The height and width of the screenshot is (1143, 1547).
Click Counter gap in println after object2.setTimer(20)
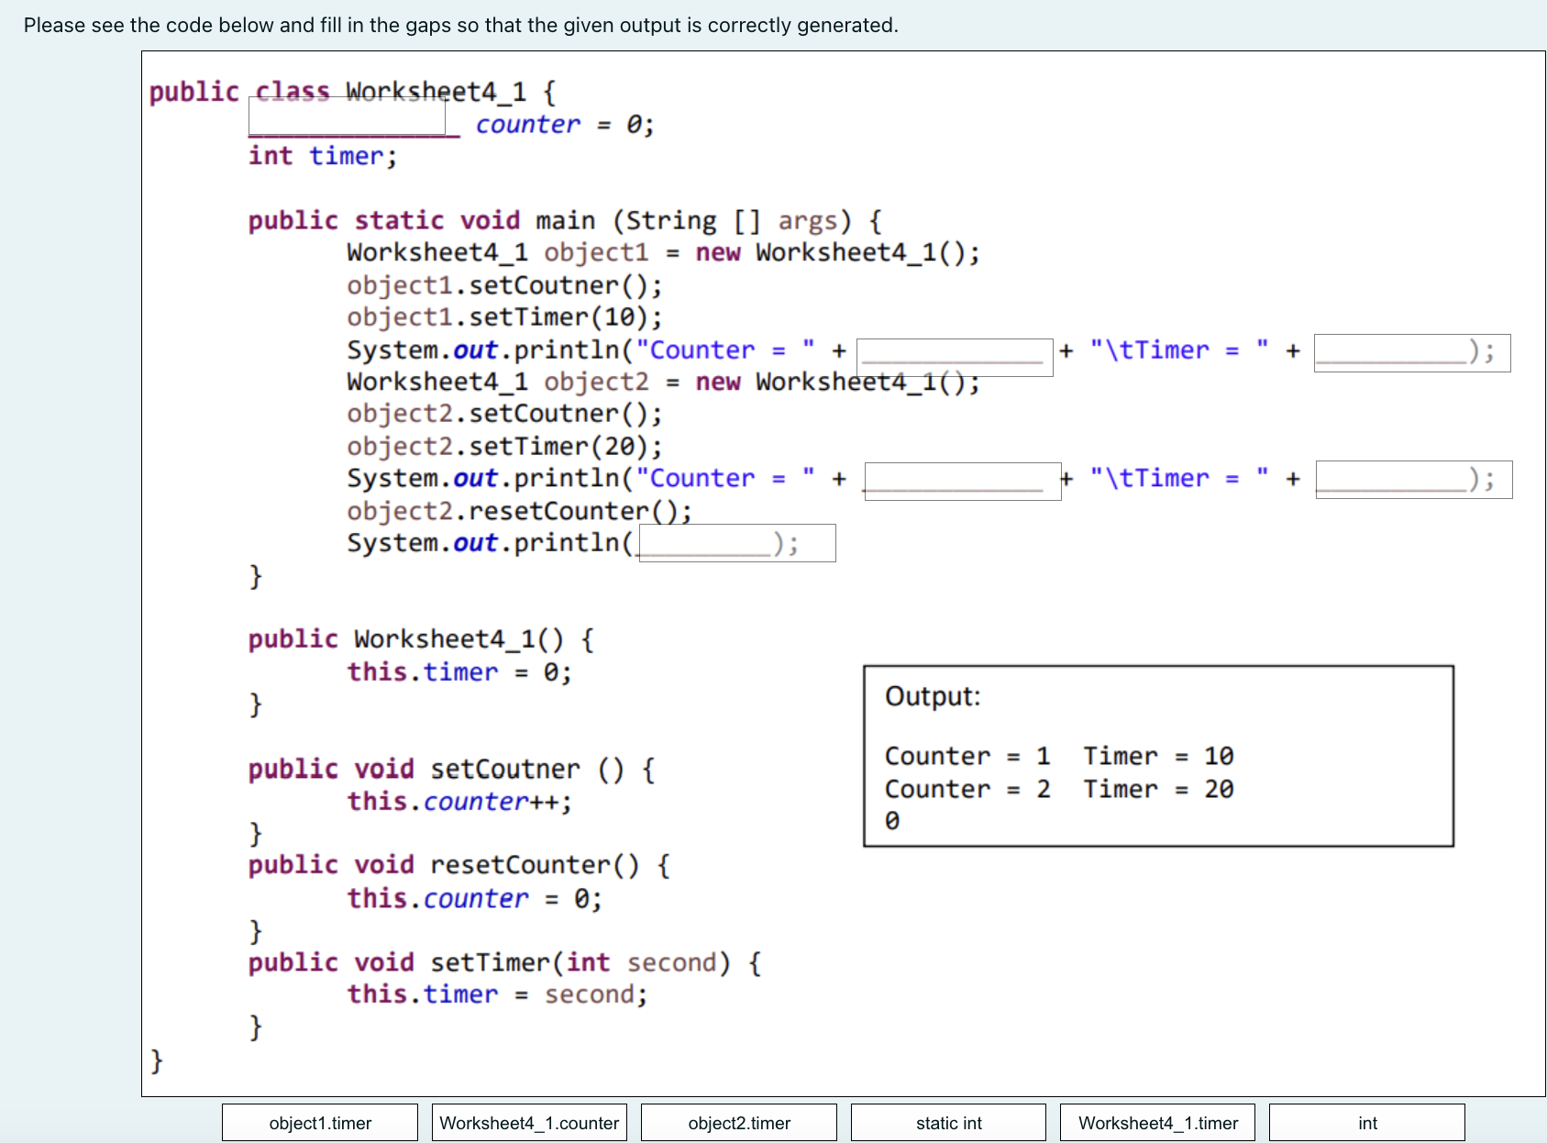(963, 481)
